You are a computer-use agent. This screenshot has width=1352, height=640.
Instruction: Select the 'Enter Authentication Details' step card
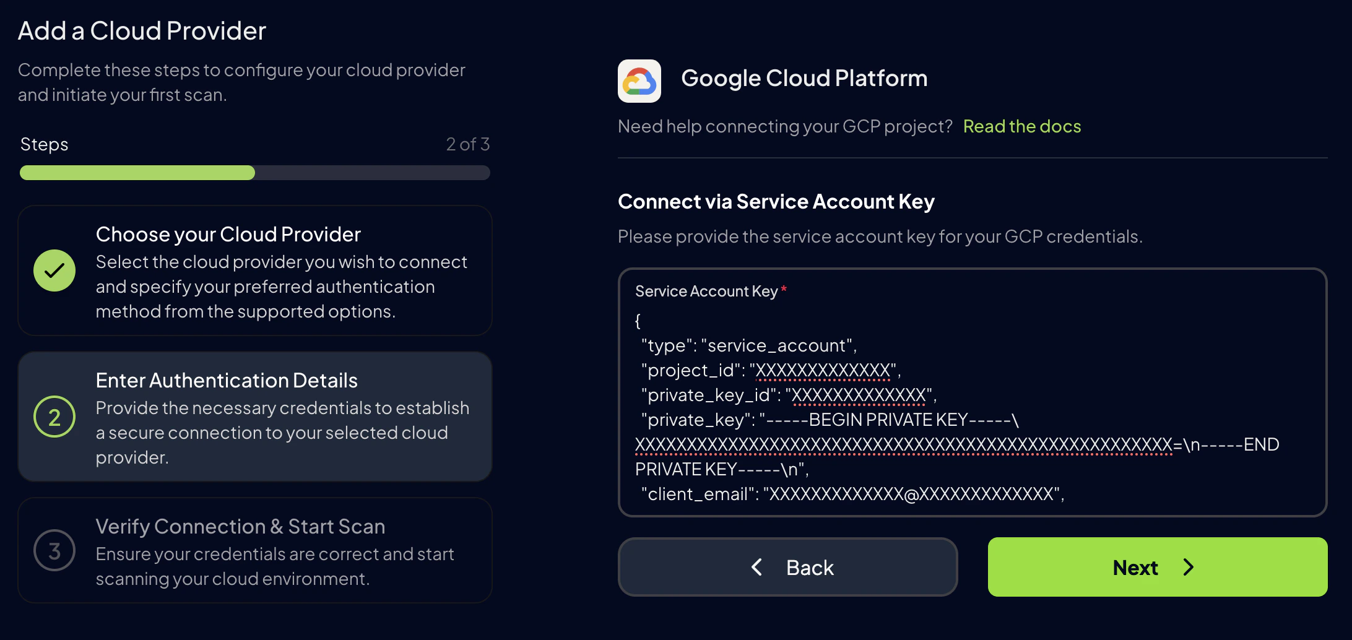pos(254,417)
